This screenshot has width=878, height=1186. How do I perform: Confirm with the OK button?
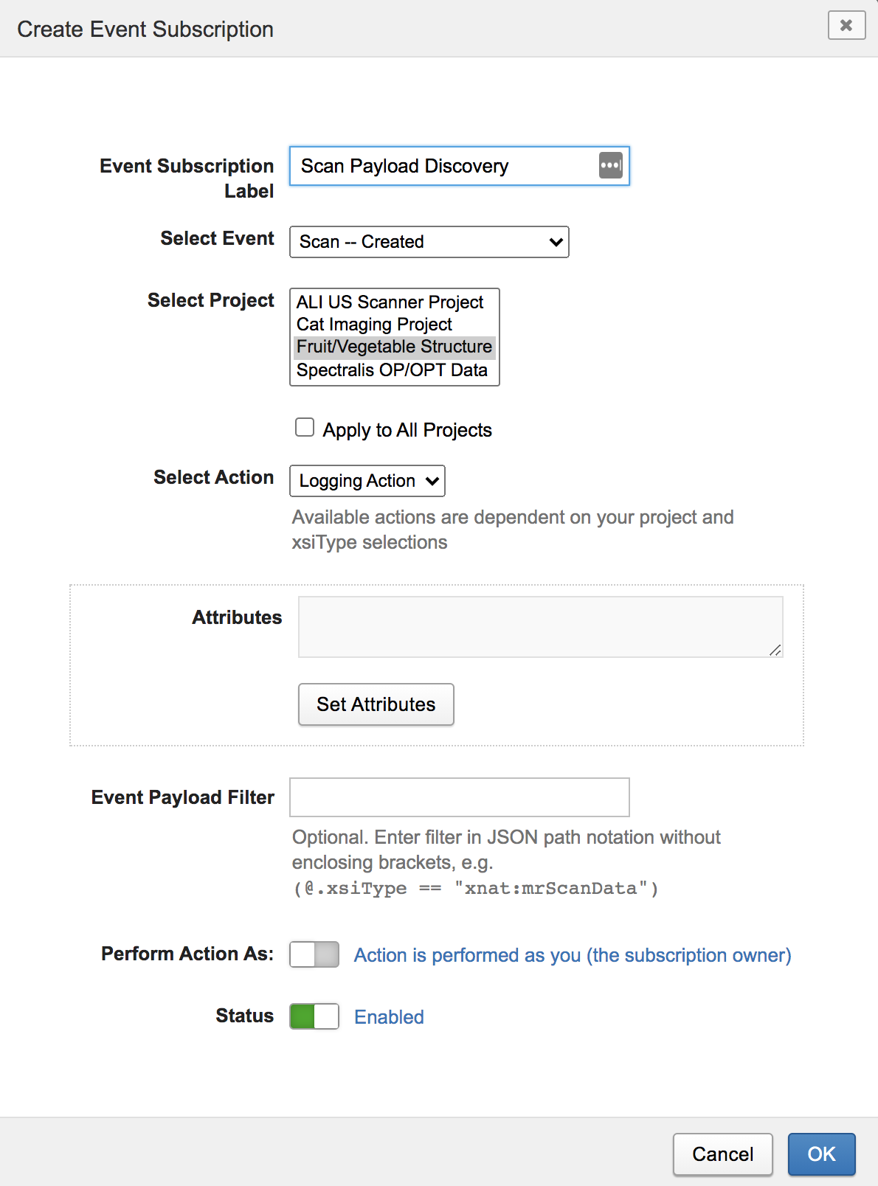[x=821, y=1154]
